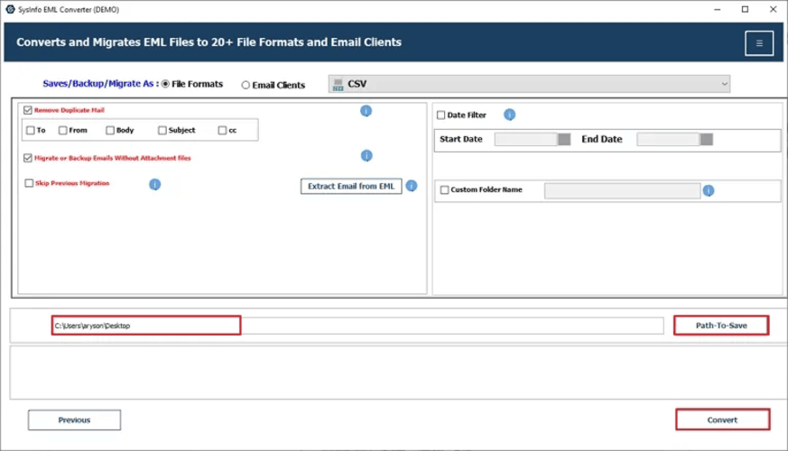Select the Email Clients radio button
788x451 pixels.
click(x=246, y=85)
